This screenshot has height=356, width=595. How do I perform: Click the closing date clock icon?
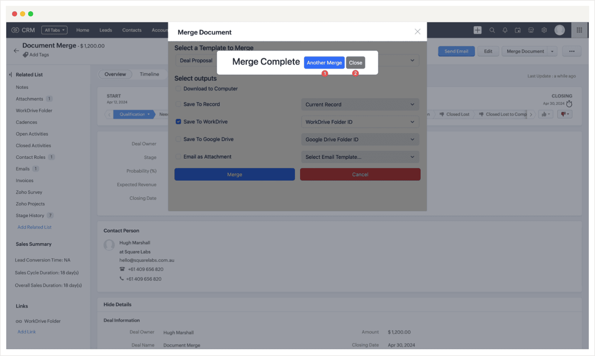(569, 104)
